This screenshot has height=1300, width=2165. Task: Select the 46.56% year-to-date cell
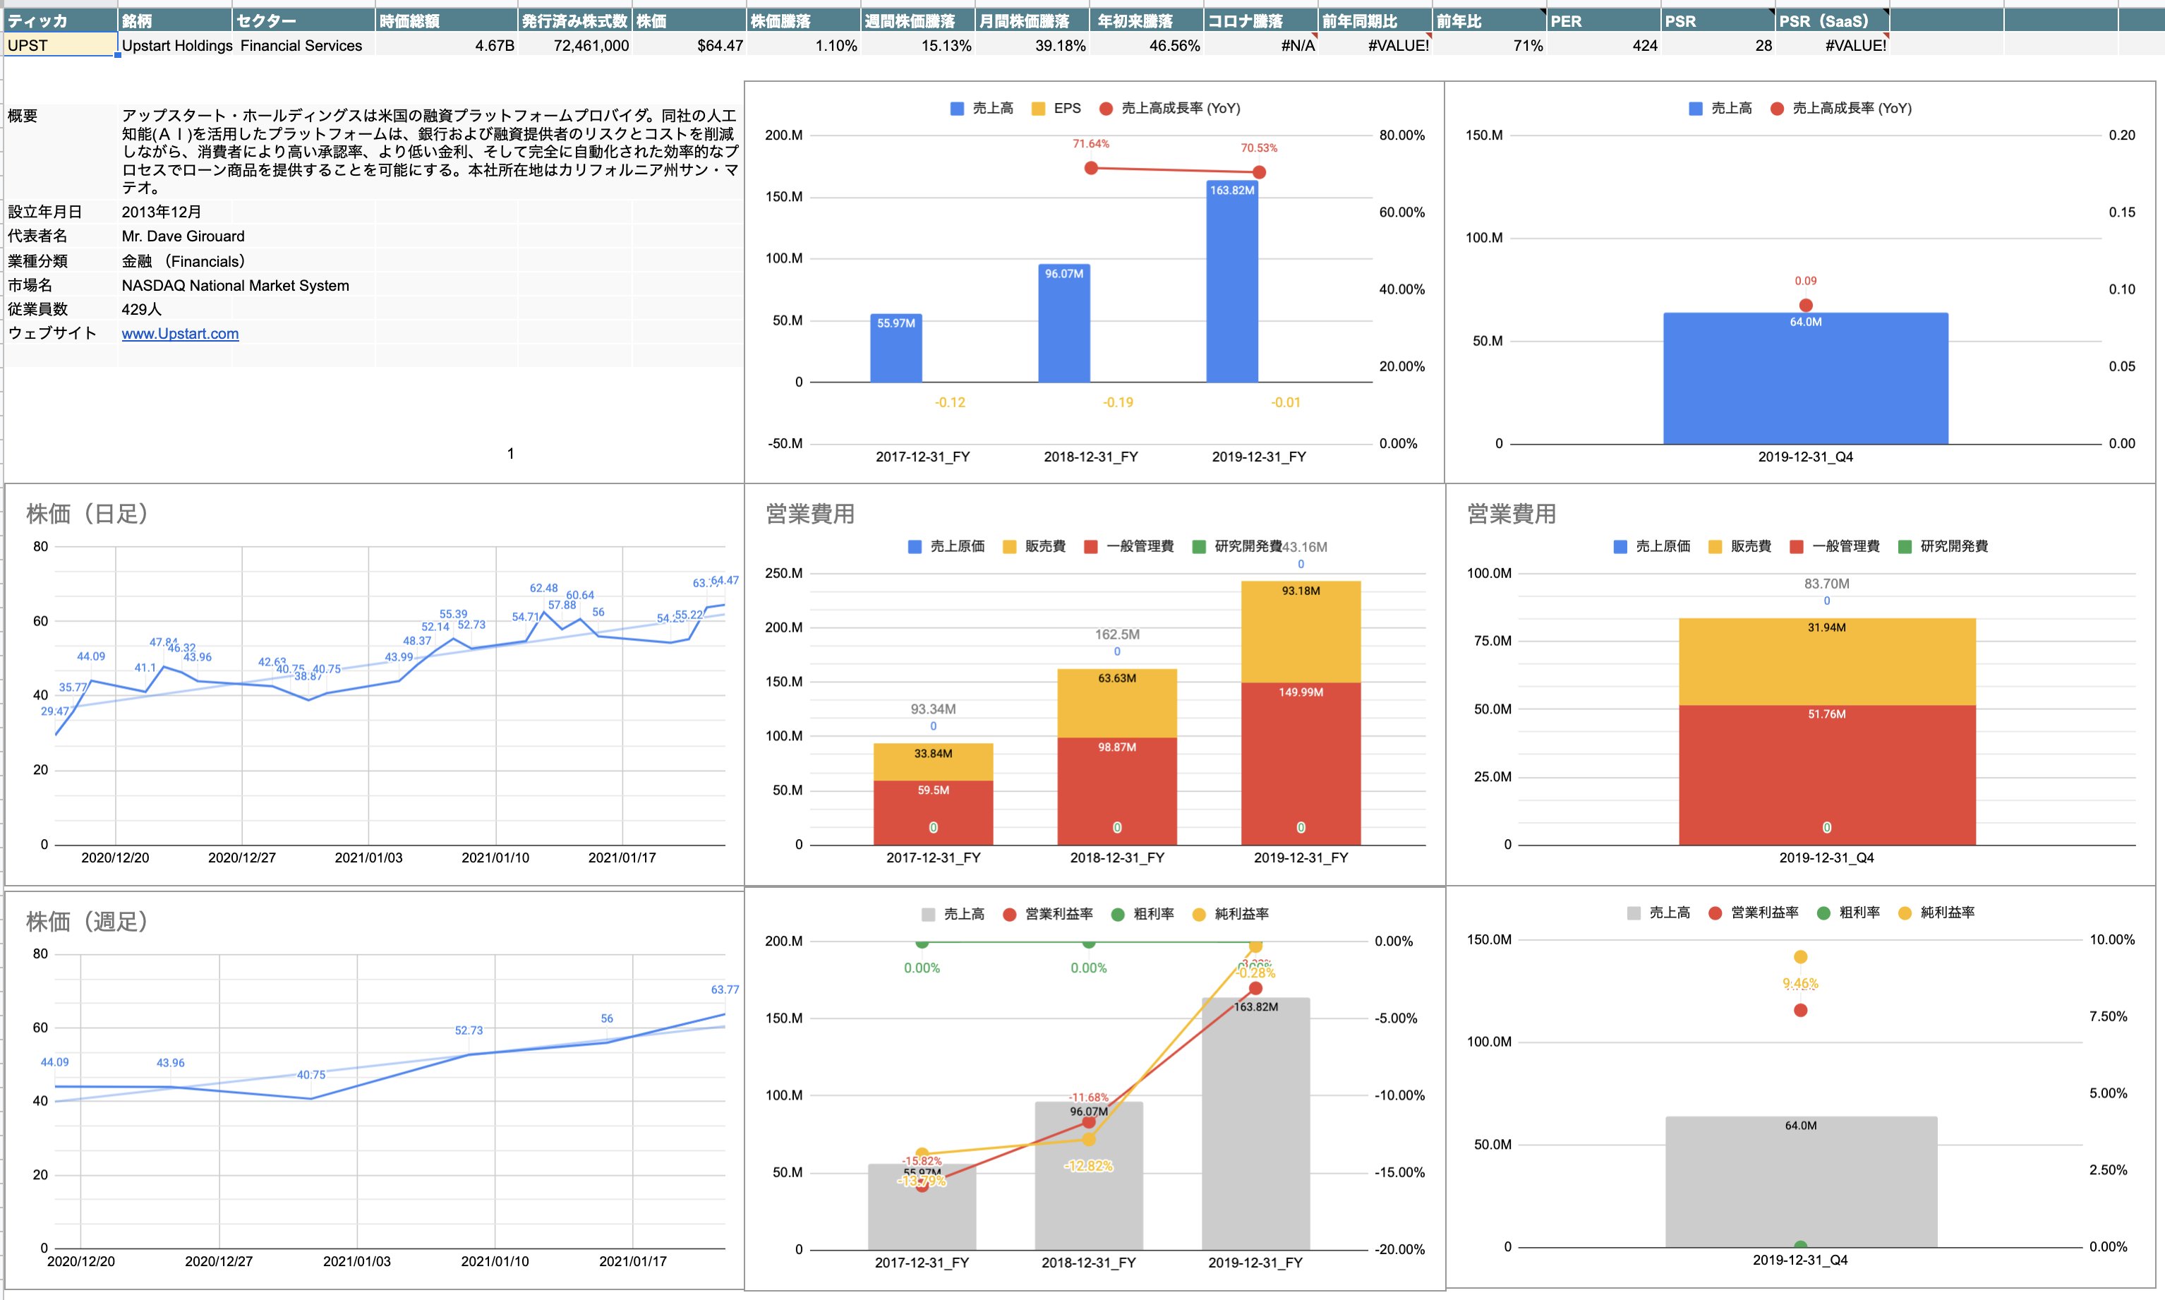coord(1147,44)
